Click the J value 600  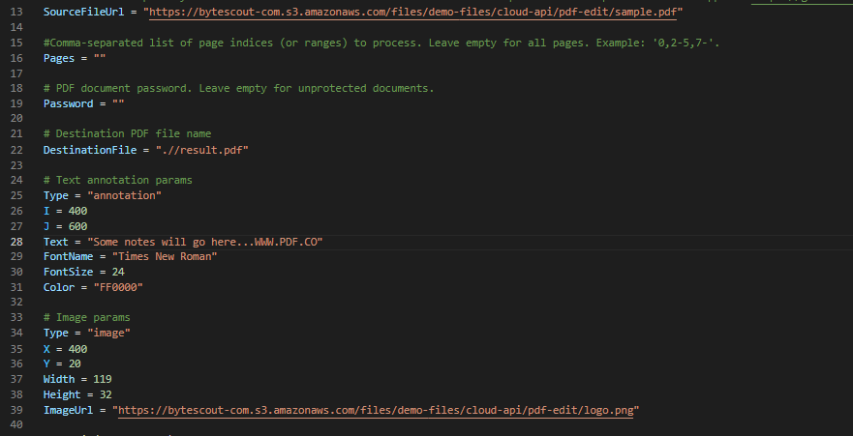(77, 226)
